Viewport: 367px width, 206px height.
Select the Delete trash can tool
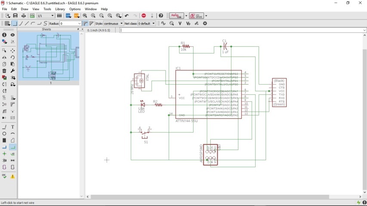click(4, 71)
